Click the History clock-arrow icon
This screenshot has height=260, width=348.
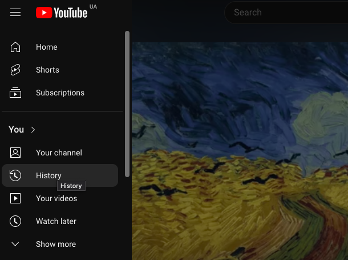(x=15, y=175)
